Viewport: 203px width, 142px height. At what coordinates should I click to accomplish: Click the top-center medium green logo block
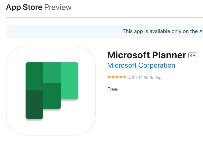(x=52, y=73)
